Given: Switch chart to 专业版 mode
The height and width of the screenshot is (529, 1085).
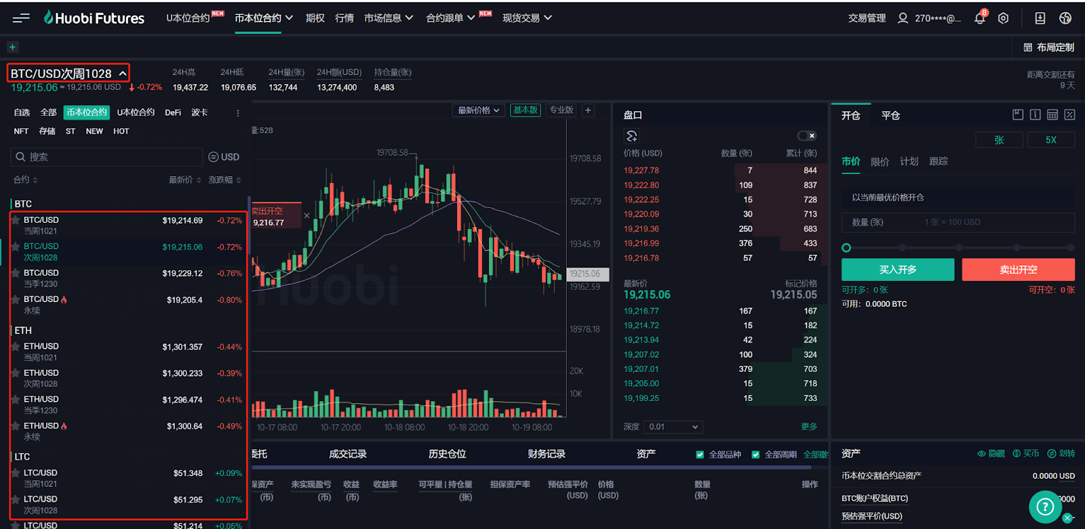Looking at the screenshot, I should tap(561, 110).
